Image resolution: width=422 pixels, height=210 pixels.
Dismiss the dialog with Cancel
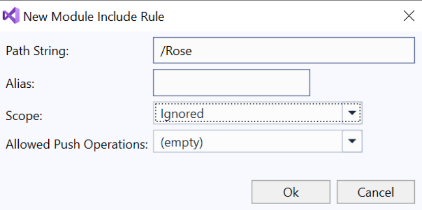(376, 192)
